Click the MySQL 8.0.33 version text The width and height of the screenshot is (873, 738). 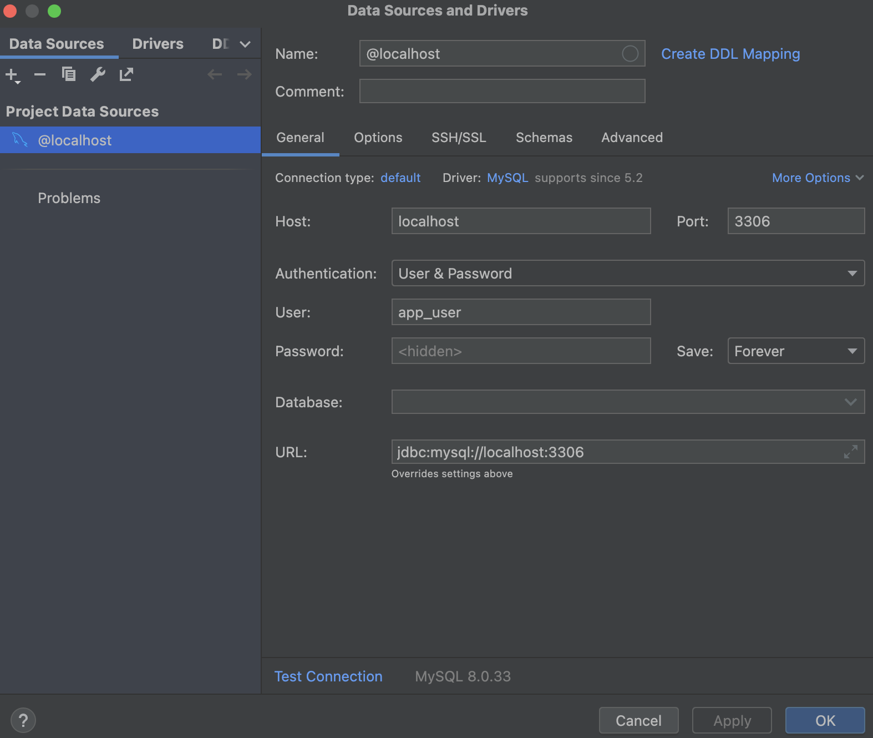[463, 676]
